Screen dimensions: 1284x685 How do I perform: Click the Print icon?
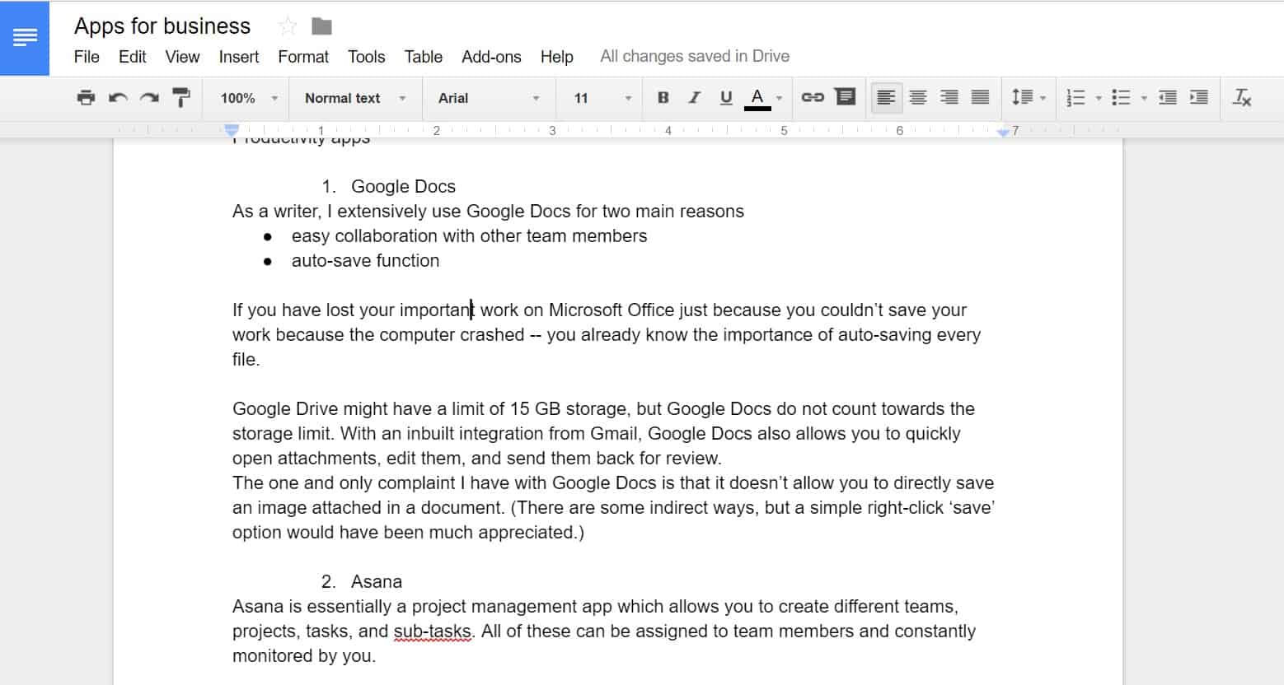click(x=86, y=98)
